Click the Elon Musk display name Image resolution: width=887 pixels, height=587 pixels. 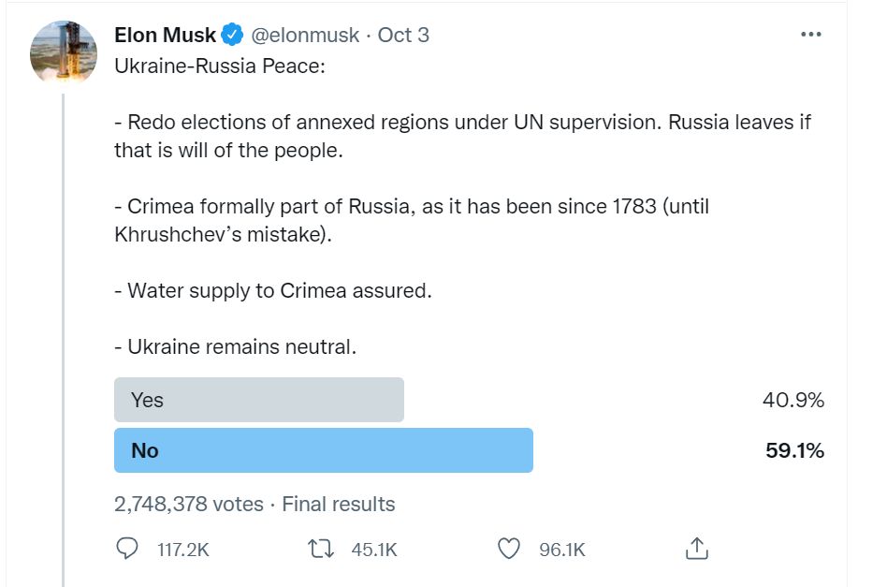(x=165, y=35)
